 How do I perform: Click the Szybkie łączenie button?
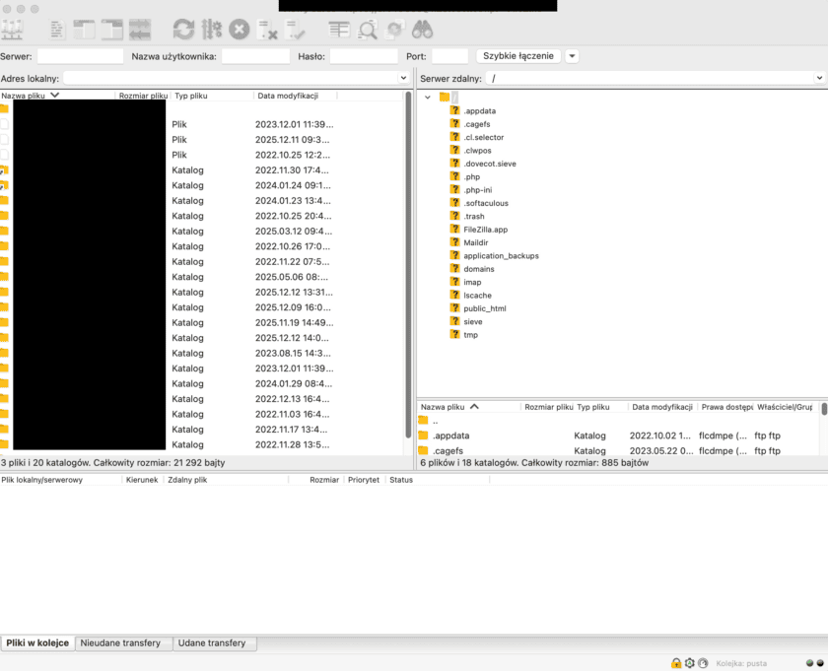pos(518,56)
